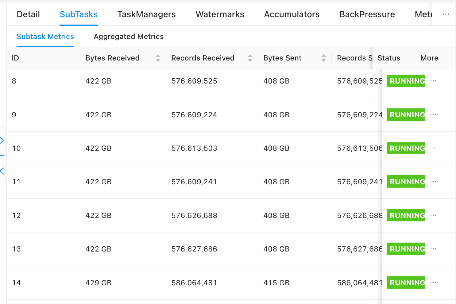Viewport: 456px width, 304px height.
Task: Click Records Received value 576,626,688 in row 12
Action: (x=194, y=216)
